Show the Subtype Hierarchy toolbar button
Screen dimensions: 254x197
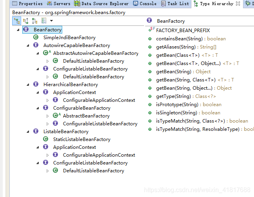[x=34, y=21]
